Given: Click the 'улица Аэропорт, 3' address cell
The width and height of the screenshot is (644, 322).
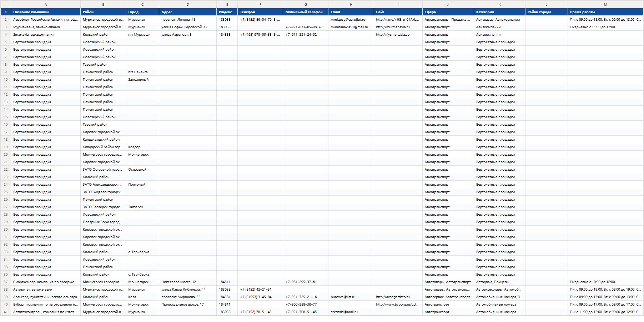Looking at the screenshot, I should pos(188,35).
